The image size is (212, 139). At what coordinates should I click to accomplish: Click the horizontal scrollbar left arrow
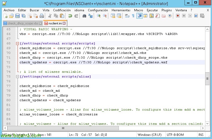(x=5, y=128)
